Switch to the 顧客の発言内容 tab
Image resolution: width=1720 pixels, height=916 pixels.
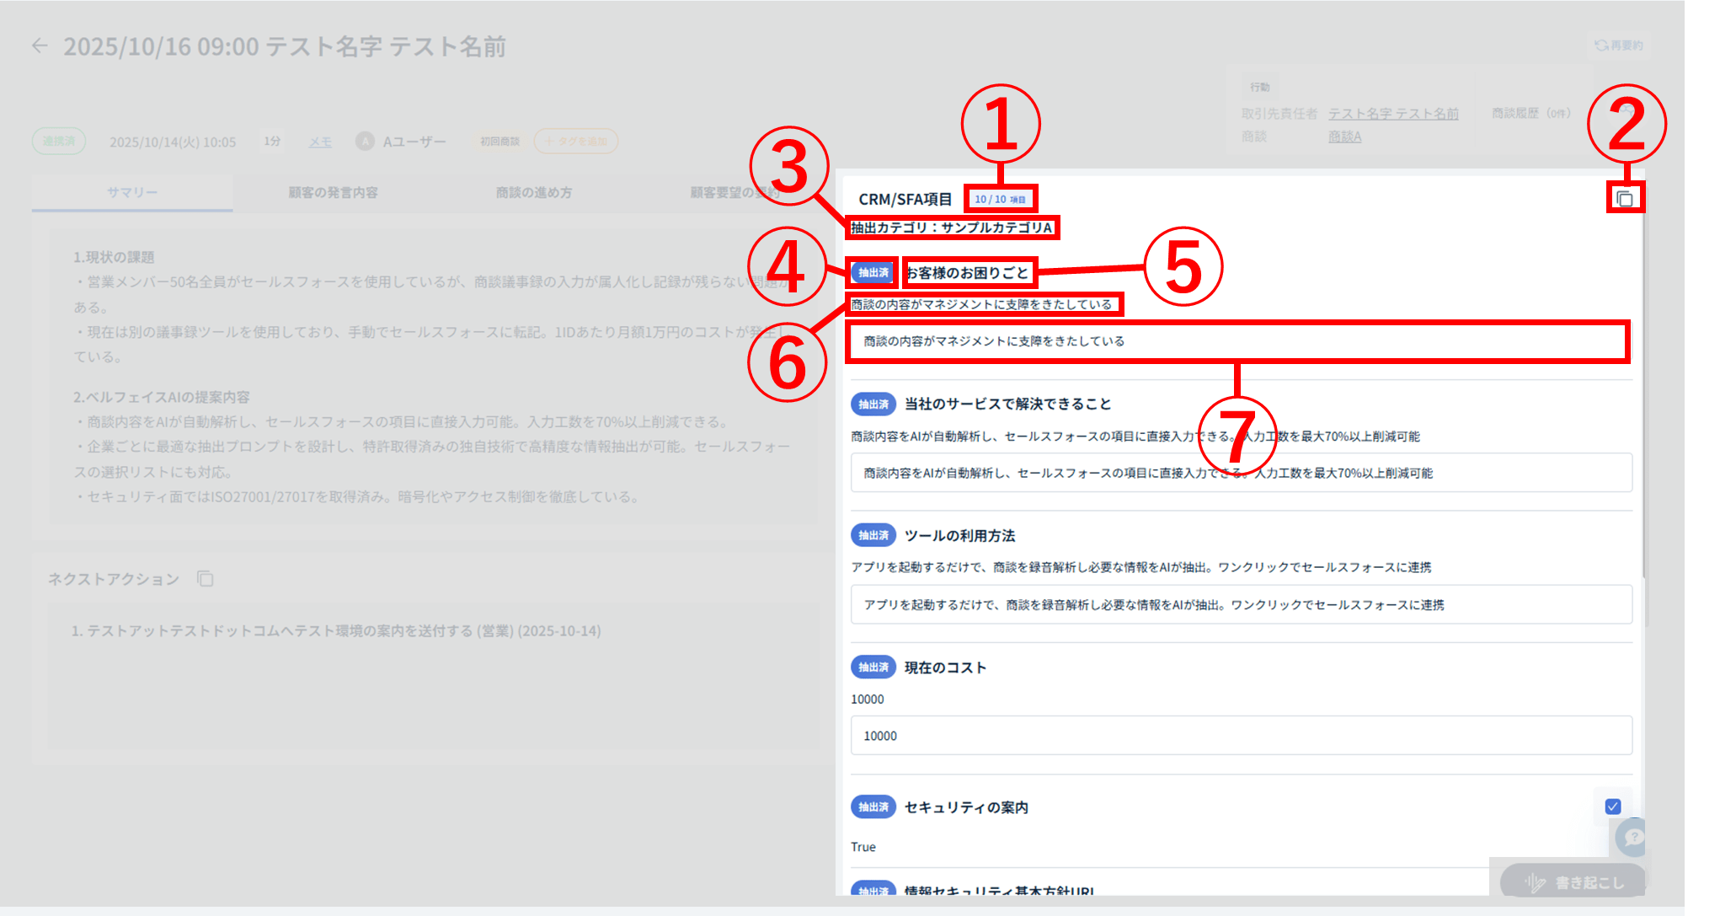(x=333, y=193)
